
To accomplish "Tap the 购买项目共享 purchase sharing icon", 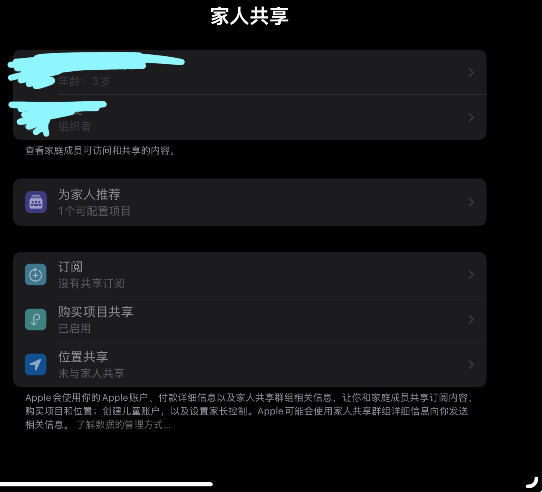I will pyautogui.click(x=36, y=319).
